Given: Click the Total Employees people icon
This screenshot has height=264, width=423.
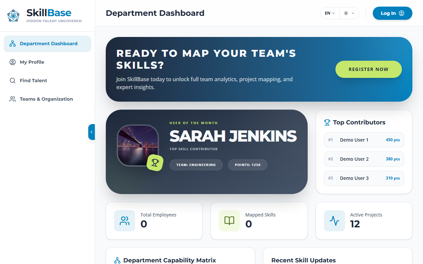Looking at the screenshot, I should click(x=125, y=221).
